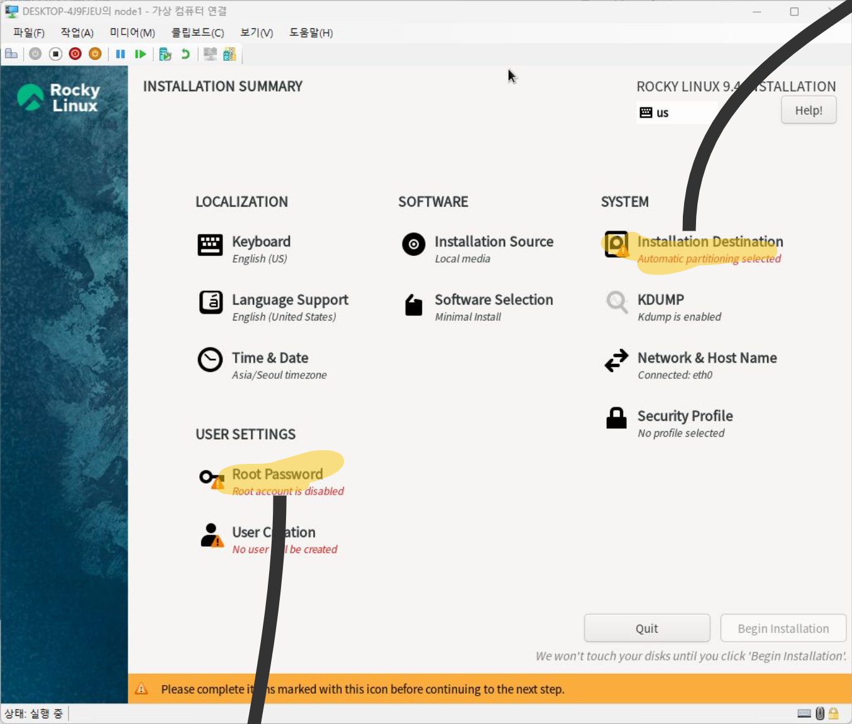Open the Language Support label
This screenshot has height=724, width=852.
[290, 300]
